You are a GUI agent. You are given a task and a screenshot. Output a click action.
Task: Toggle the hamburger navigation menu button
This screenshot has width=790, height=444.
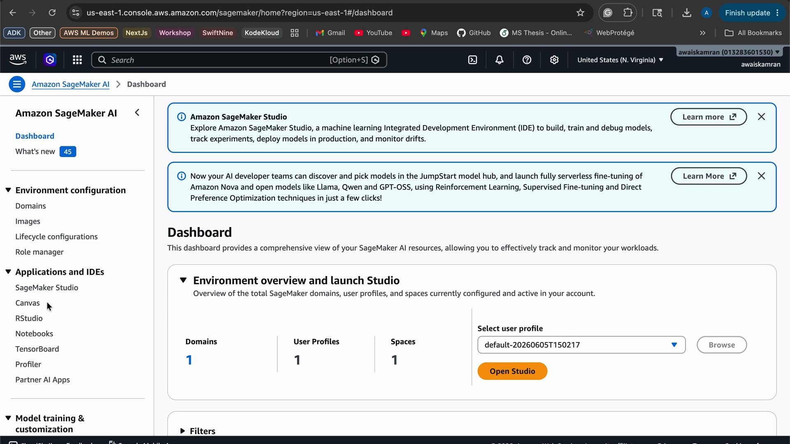point(17,84)
